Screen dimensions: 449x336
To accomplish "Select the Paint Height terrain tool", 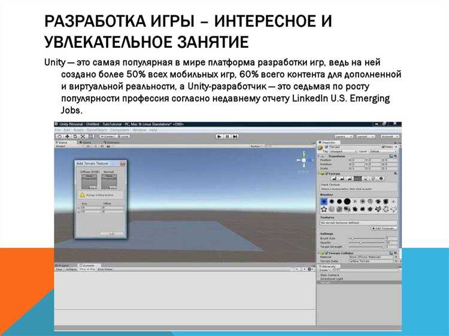I will (x=342, y=178).
